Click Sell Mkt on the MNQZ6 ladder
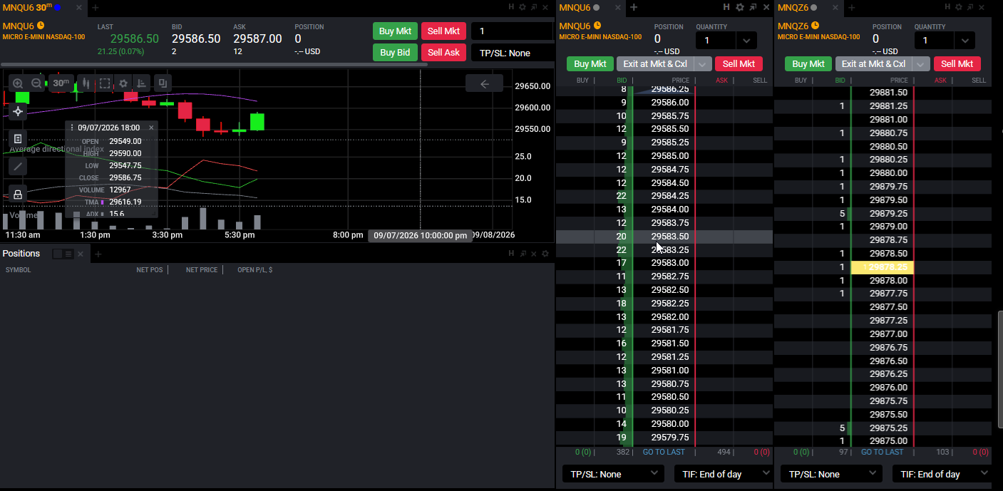 pos(957,64)
